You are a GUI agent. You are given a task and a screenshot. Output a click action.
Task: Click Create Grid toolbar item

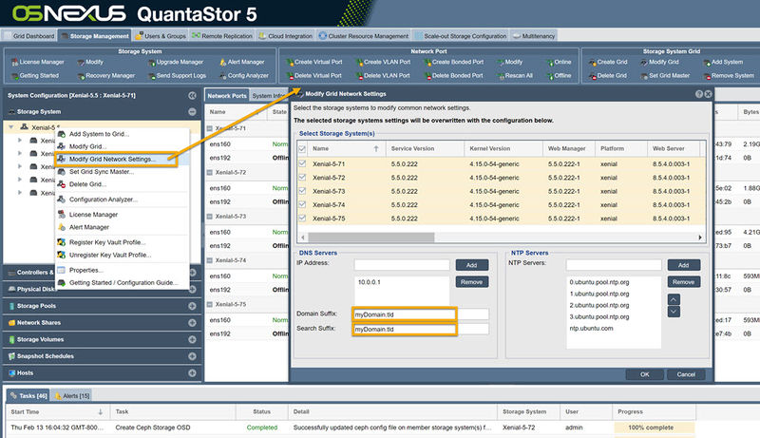pos(608,62)
